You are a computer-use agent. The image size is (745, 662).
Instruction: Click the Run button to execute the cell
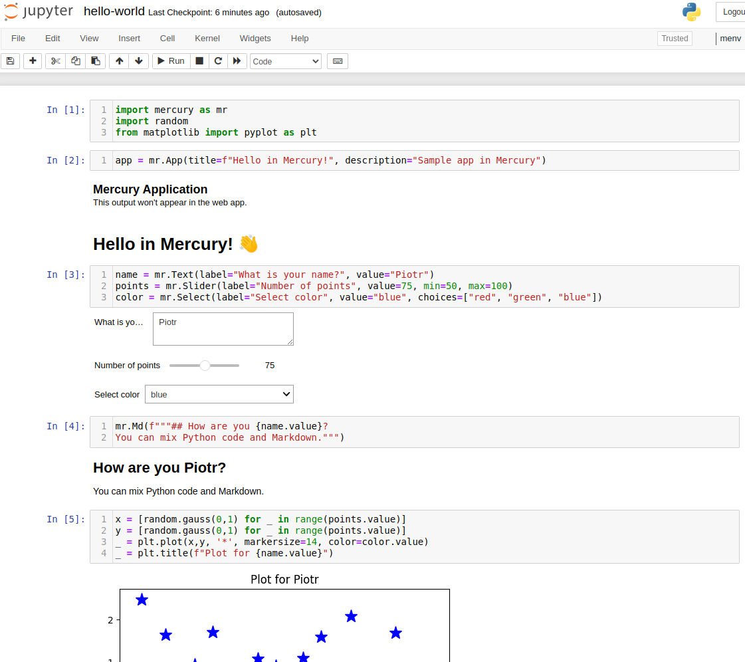(x=171, y=61)
